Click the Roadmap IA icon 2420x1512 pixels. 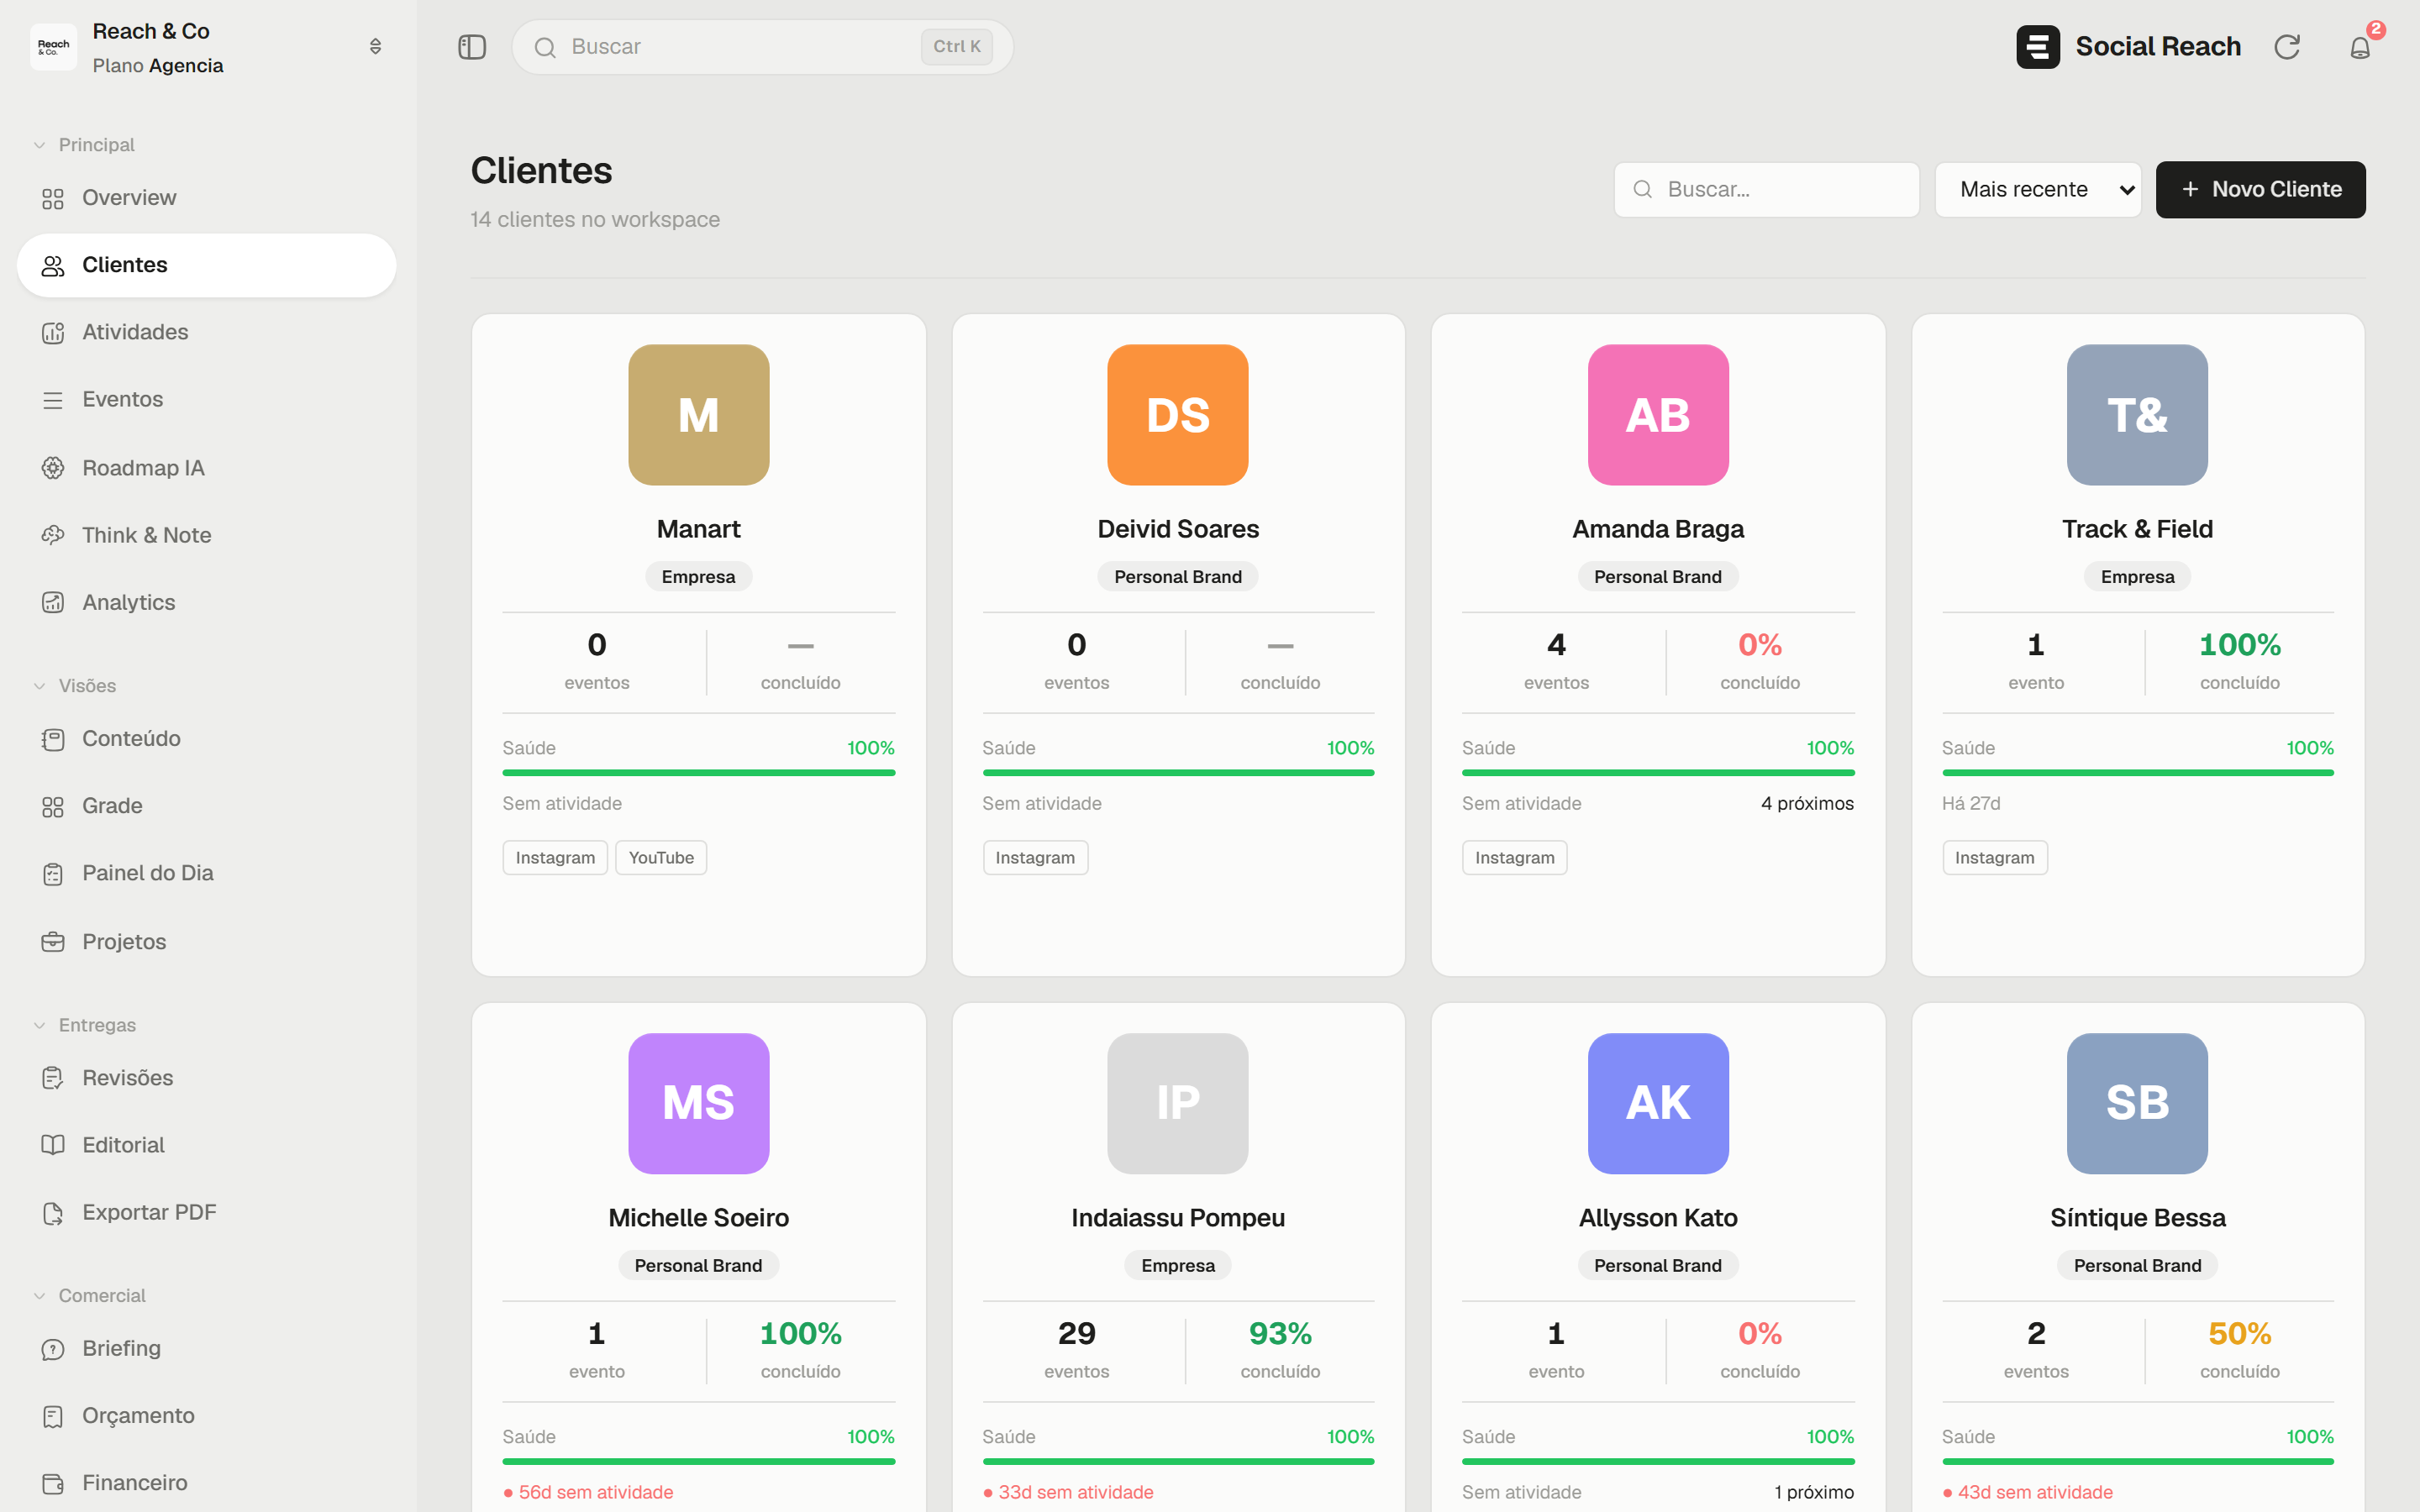coord(53,467)
